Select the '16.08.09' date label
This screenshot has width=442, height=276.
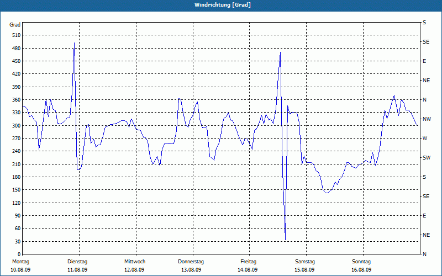[361, 270]
